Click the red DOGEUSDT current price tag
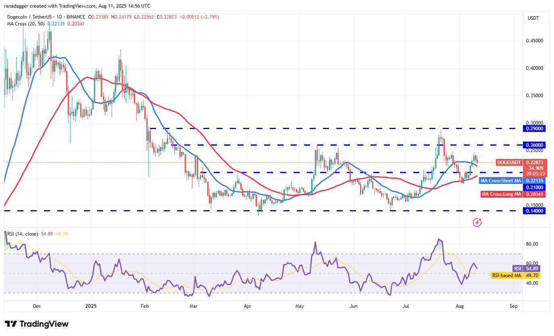 pyautogui.click(x=510, y=162)
